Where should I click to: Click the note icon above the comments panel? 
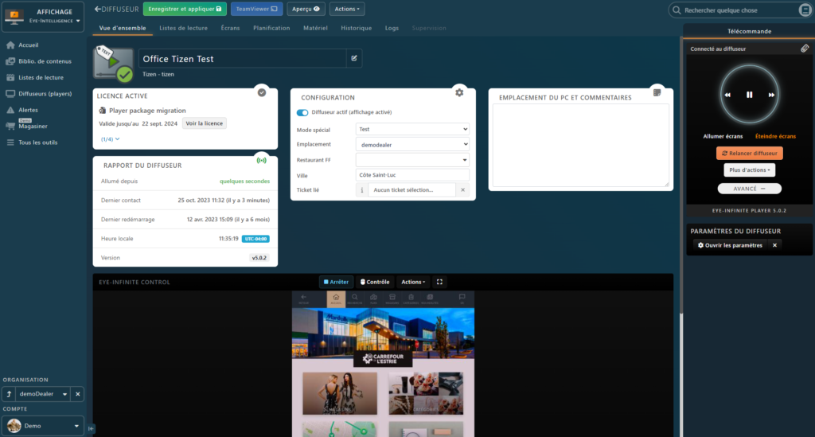[x=657, y=92]
